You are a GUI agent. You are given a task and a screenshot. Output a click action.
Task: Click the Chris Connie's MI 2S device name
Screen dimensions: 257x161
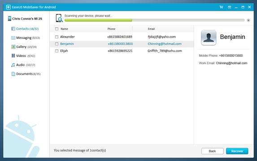pyautogui.click(x=27, y=19)
